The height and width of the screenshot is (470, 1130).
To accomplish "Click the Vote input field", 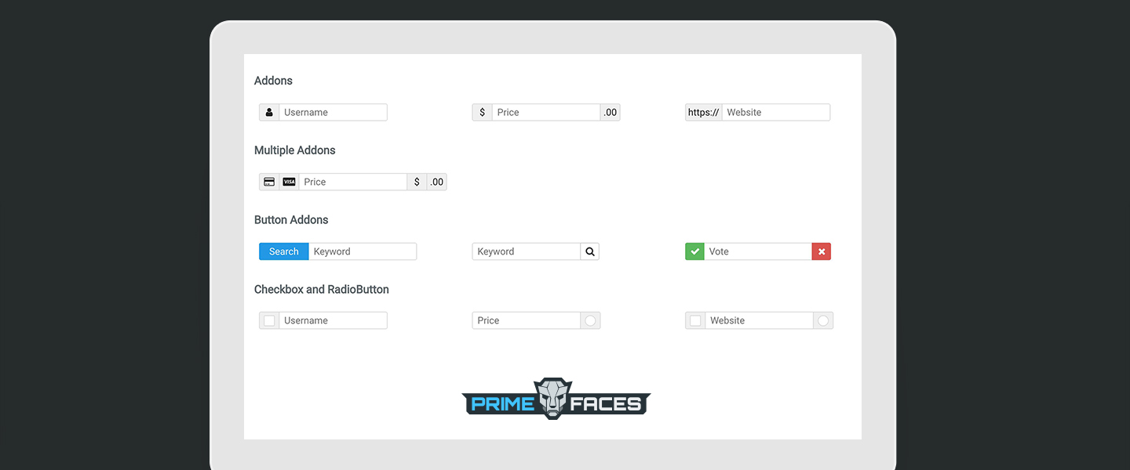I will tap(758, 251).
